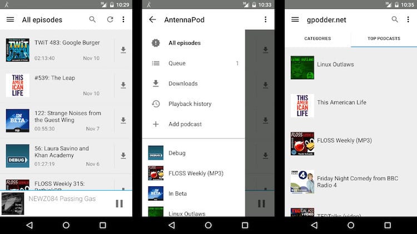Download episode #539: The Leap
Image resolution: width=417 pixels, height=234 pixels.
123,85
